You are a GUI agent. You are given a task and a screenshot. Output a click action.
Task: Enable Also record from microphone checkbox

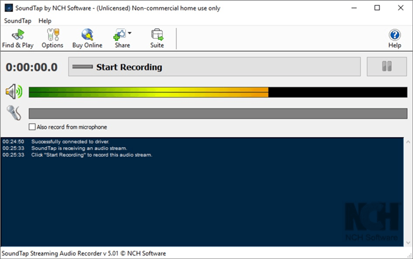[x=32, y=127]
